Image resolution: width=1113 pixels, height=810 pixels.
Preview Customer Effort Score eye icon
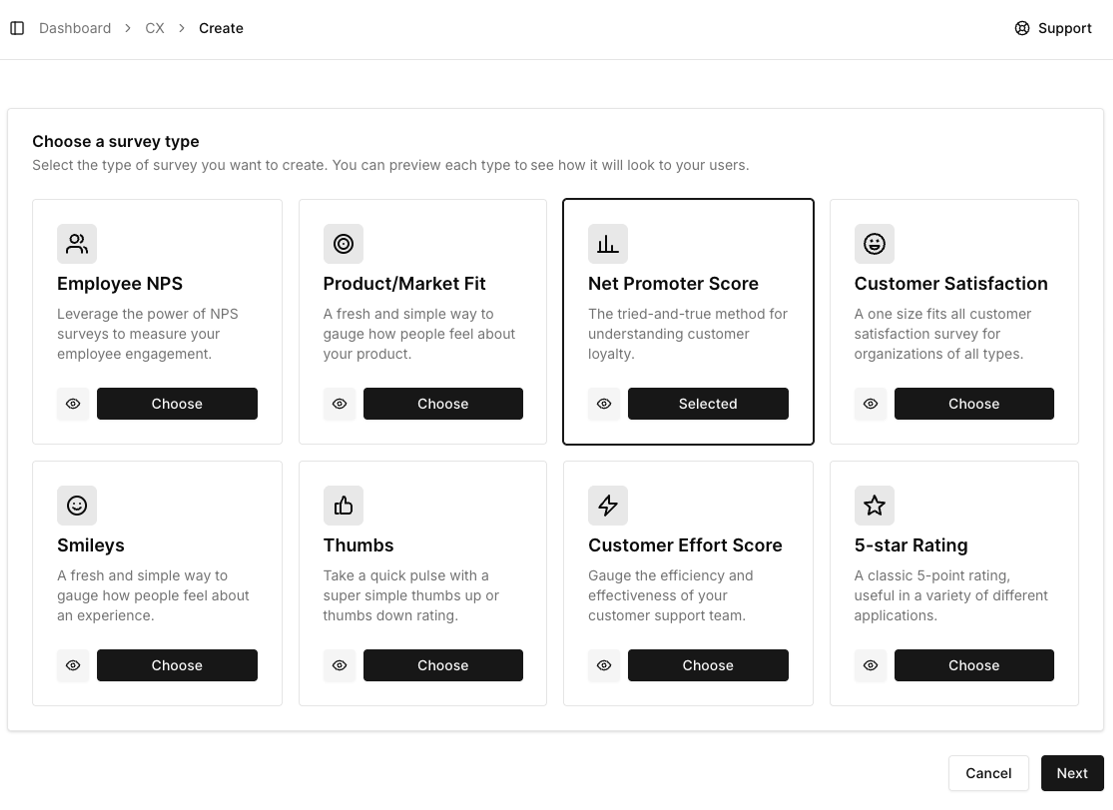pos(604,665)
